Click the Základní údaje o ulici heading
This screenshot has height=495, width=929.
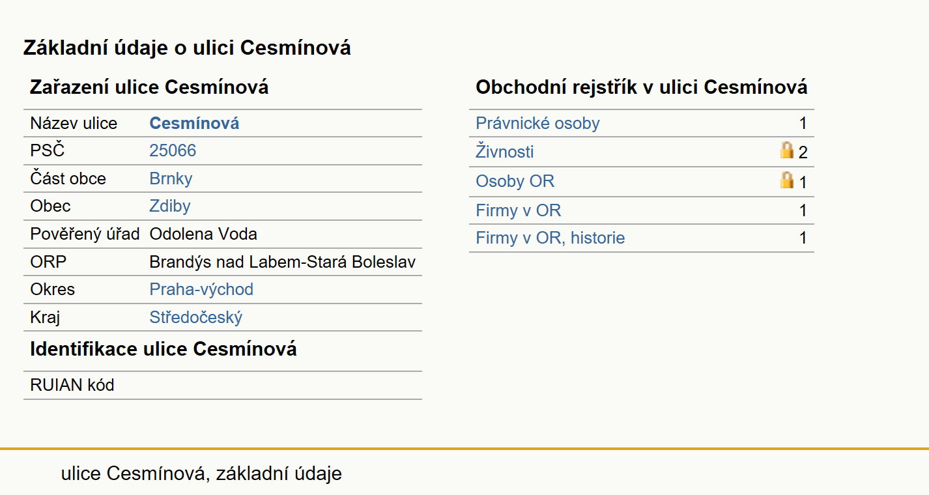pos(188,48)
